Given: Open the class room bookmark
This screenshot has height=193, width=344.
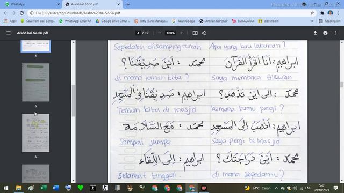Looking at the screenshot, I should pyautogui.click(x=269, y=21).
